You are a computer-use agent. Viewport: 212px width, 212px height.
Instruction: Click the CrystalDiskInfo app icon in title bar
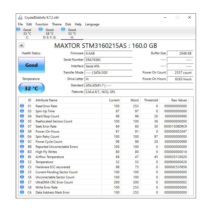(20, 18)
